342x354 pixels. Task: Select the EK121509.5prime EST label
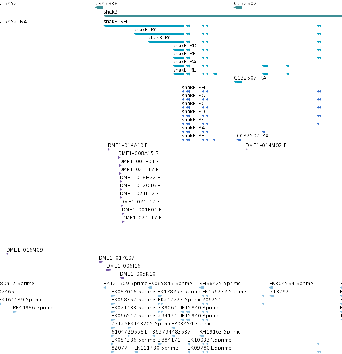tap(125, 284)
